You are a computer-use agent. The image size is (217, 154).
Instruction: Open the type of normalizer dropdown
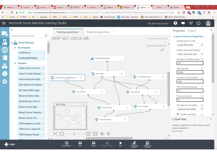click(x=190, y=109)
